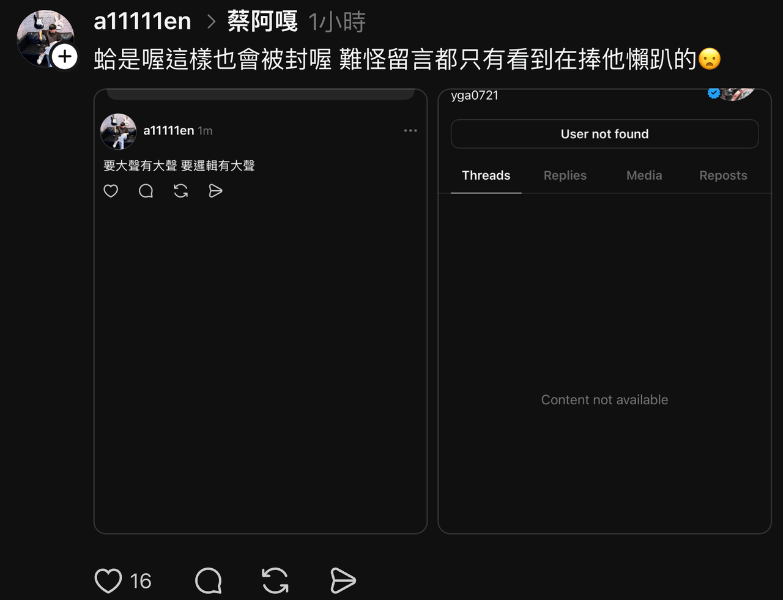Share the main post with send icon

(343, 580)
